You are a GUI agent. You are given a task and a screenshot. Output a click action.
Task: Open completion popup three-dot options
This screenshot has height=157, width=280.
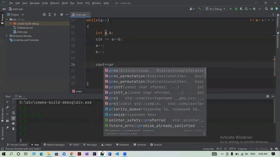click(204, 133)
